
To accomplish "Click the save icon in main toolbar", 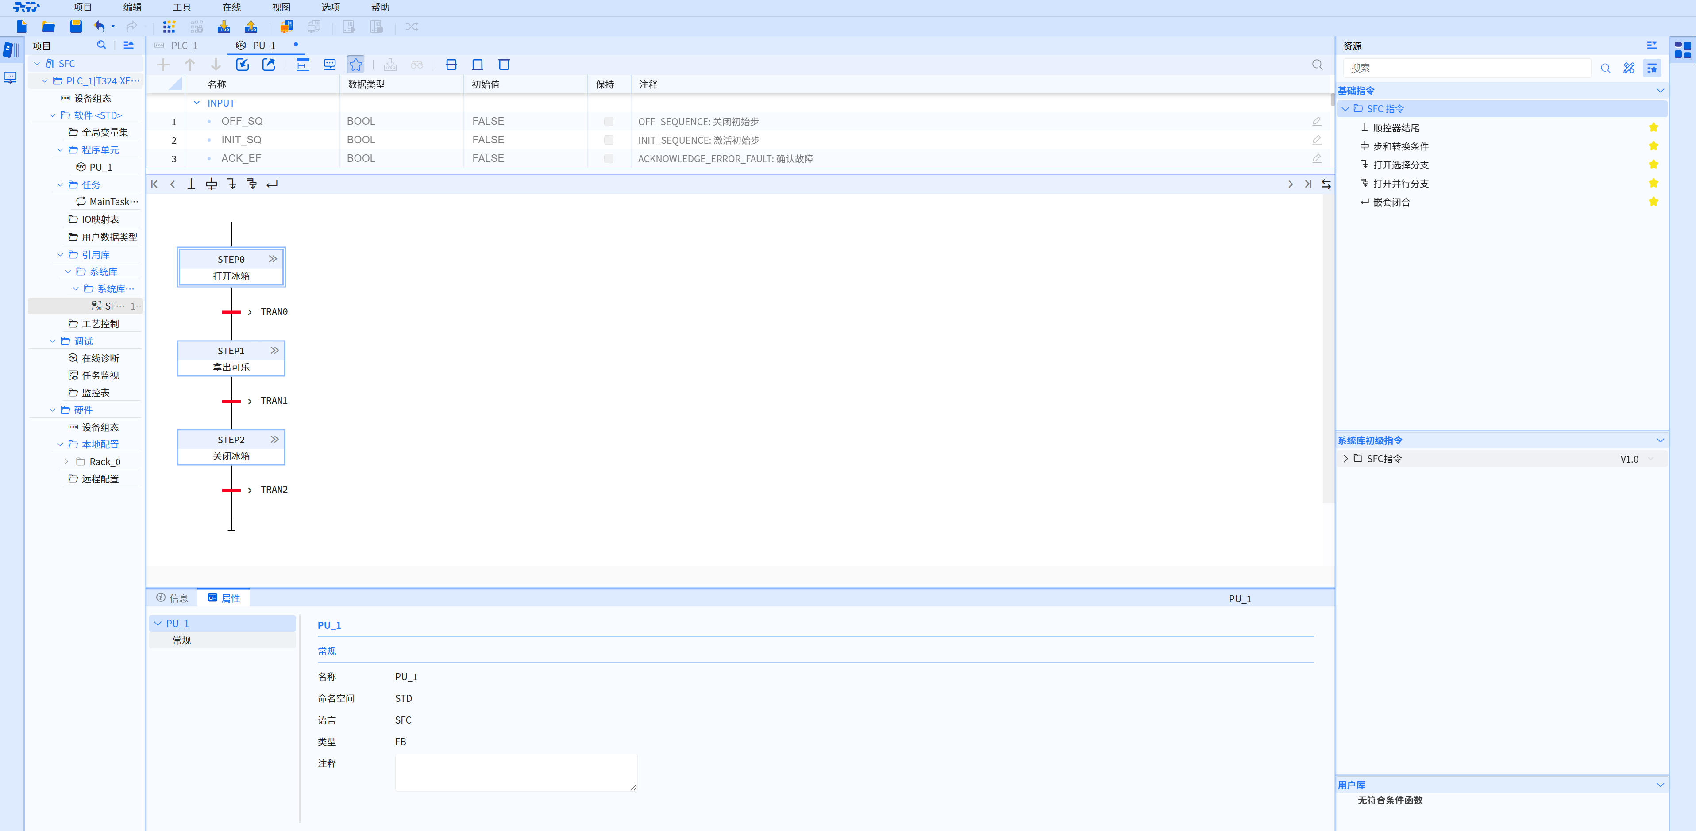I will pos(76,27).
